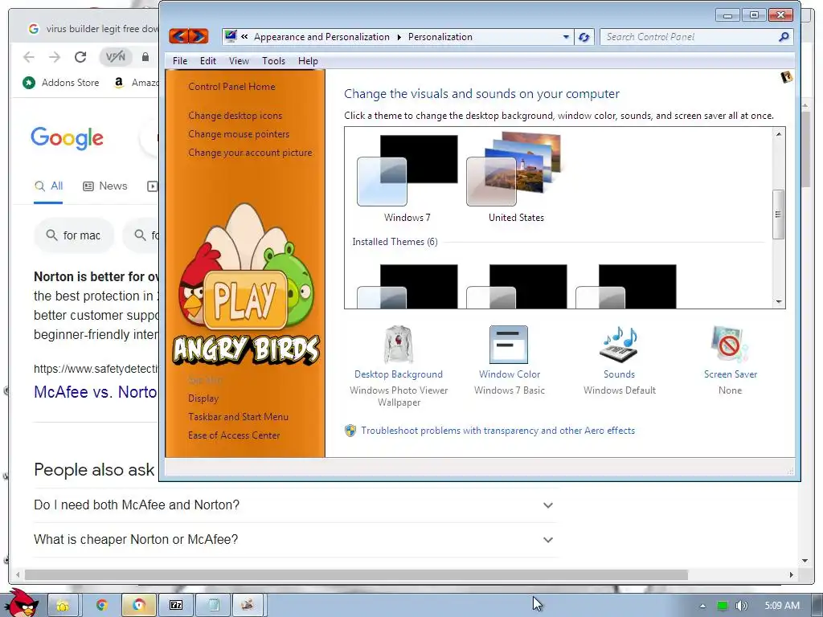Open Chrome from the taskbar
This screenshot has height=617, width=823.
pyautogui.click(x=102, y=606)
